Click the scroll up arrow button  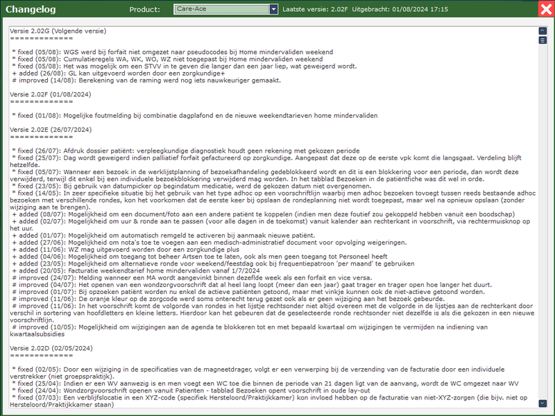[543, 31]
